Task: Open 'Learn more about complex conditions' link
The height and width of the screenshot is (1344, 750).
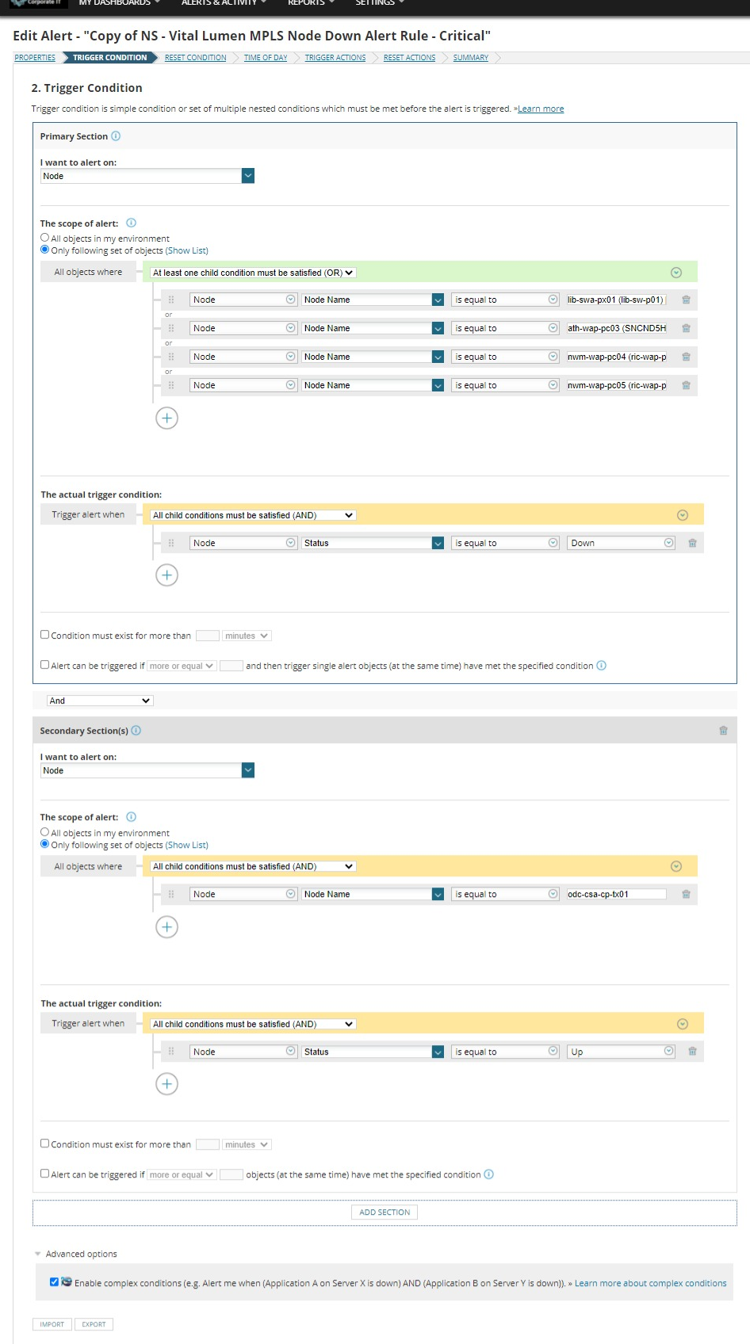Action: [650, 1283]
